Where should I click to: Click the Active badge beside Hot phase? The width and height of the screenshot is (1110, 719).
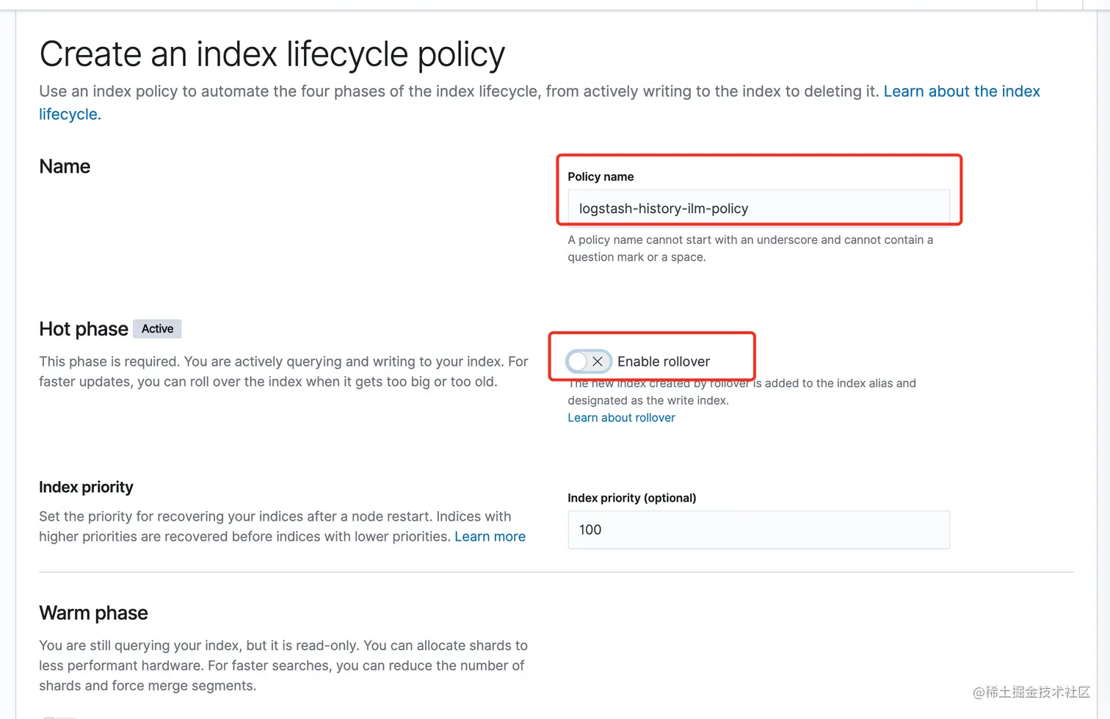click(157, 329)
